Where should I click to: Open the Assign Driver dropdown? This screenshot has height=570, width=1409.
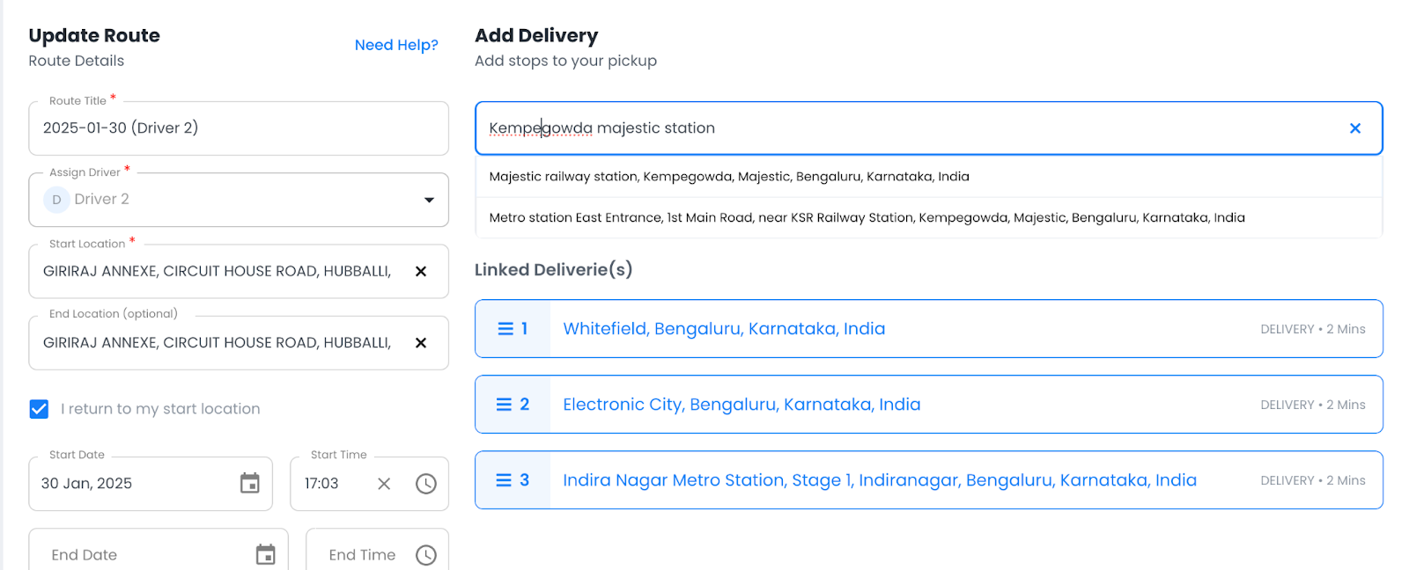431,199
